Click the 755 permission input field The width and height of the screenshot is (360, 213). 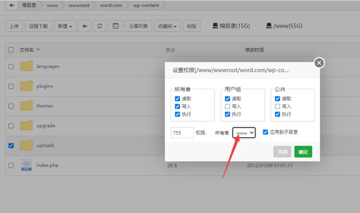[x=182, y=133]
